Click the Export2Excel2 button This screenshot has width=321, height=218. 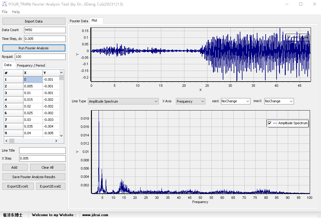point(51,186)
